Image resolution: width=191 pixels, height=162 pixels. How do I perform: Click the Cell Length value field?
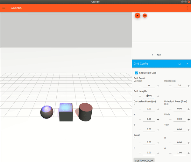point(149,96)
